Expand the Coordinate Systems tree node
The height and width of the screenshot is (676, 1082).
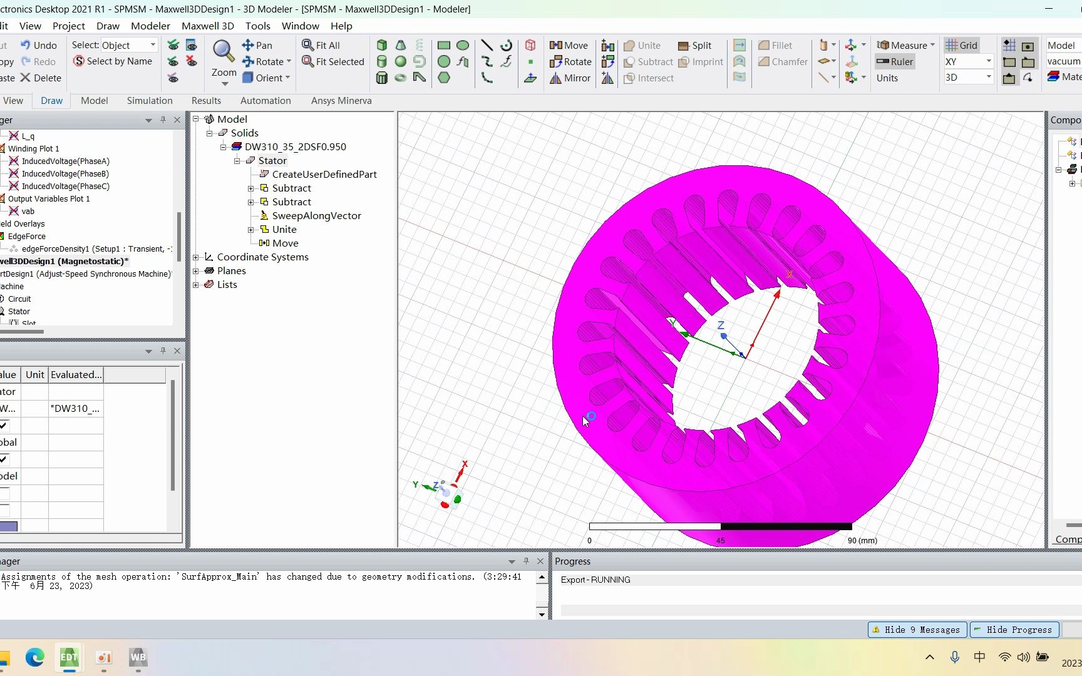(x=196, y=257)
